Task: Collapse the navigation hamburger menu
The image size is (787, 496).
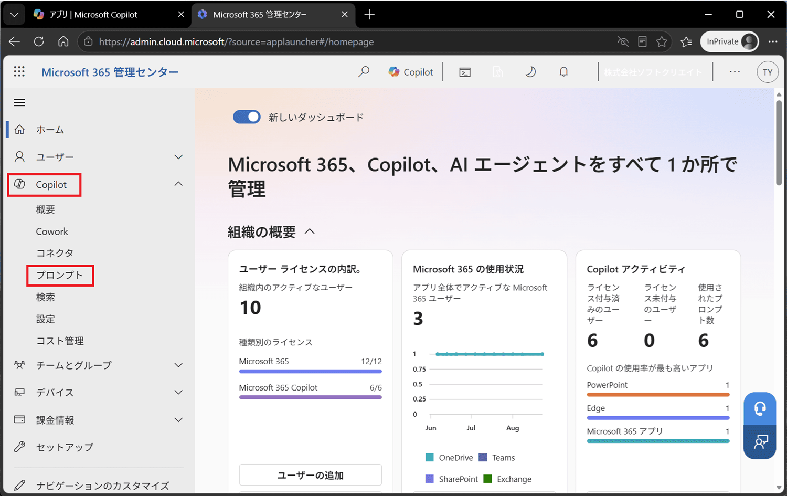Action: pyautogui.click(x=19, y=102)
